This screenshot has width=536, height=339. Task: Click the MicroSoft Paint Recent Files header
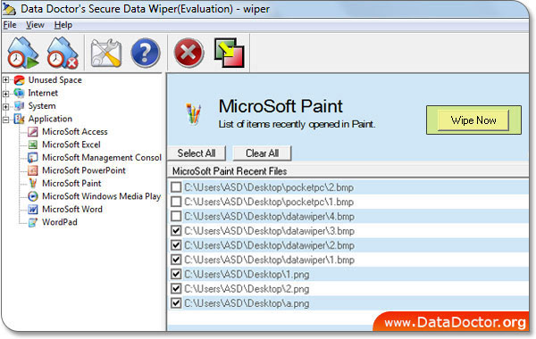point(230,171)
